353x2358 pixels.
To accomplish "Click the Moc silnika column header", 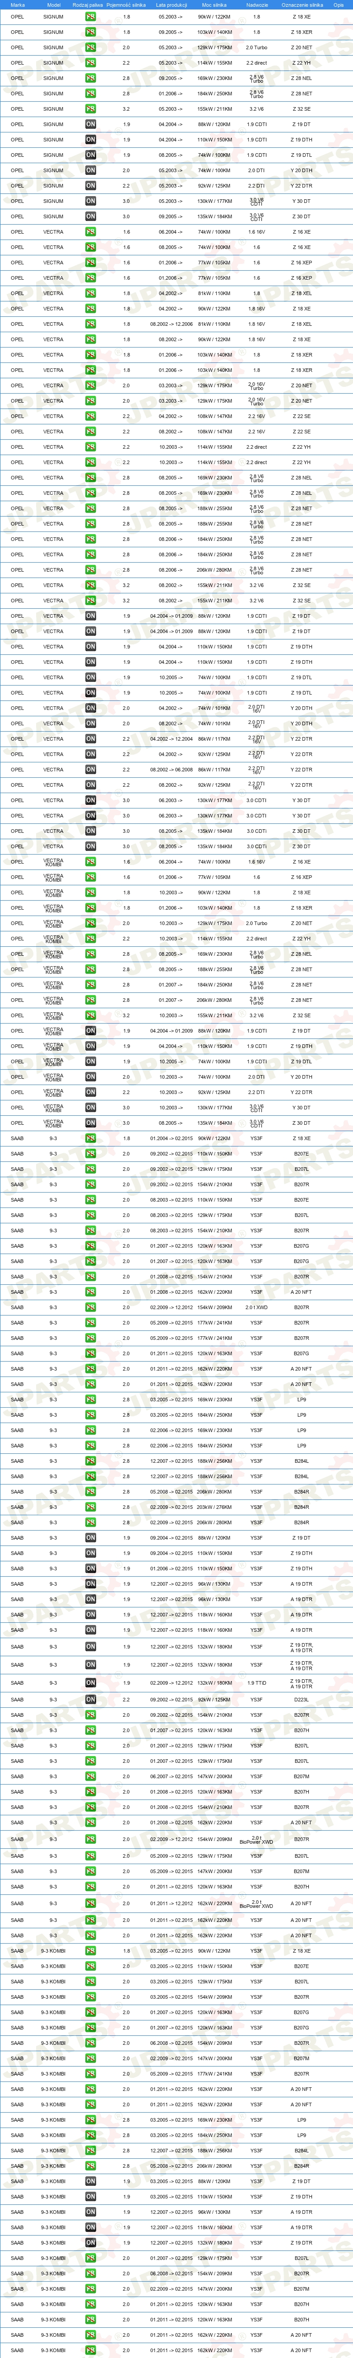I will point(215,5).
